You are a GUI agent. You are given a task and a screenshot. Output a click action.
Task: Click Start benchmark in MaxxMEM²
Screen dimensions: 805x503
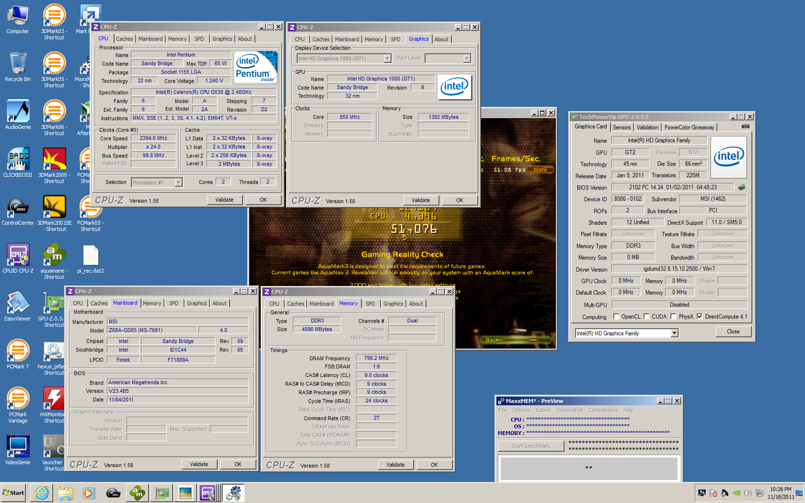[531, 446]
